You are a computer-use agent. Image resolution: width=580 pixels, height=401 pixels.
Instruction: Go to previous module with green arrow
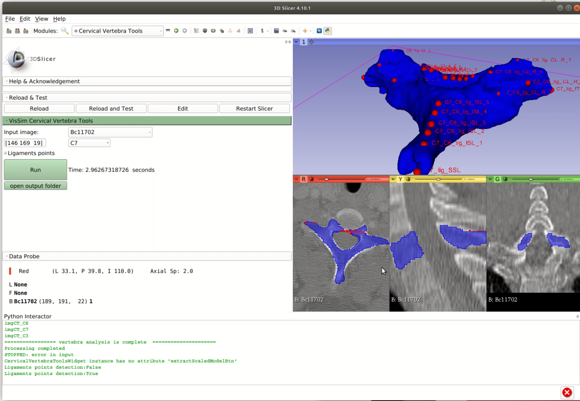coord(176,31)
